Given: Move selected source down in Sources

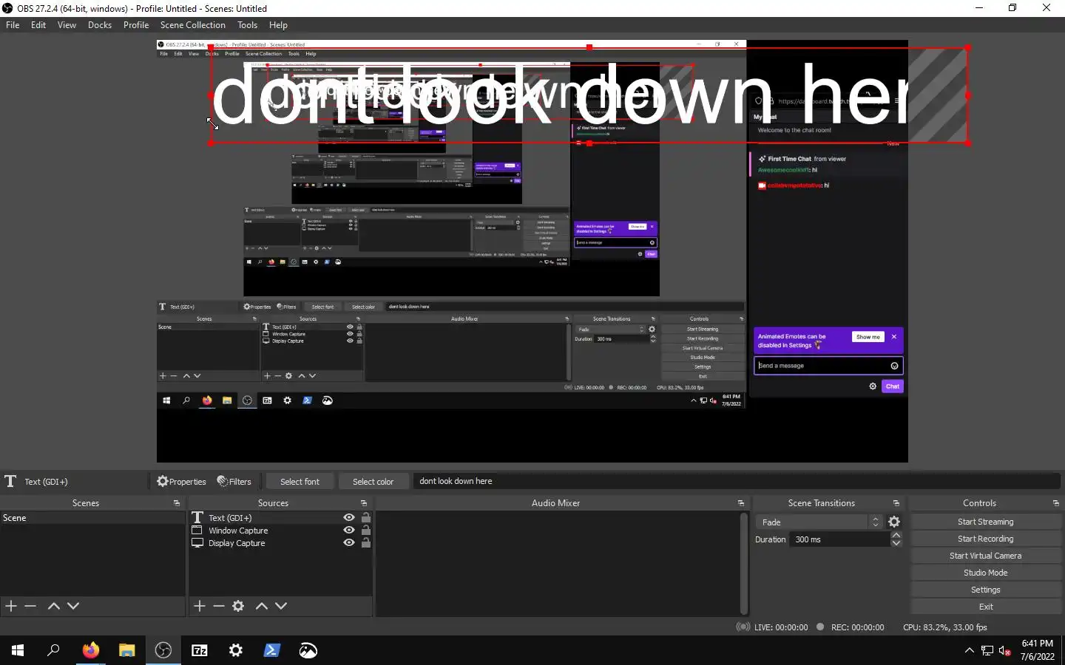Looking at the screenshot, I should point(281,606).
